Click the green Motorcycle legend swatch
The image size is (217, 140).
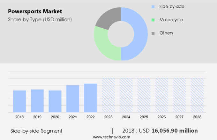[153, 20]
